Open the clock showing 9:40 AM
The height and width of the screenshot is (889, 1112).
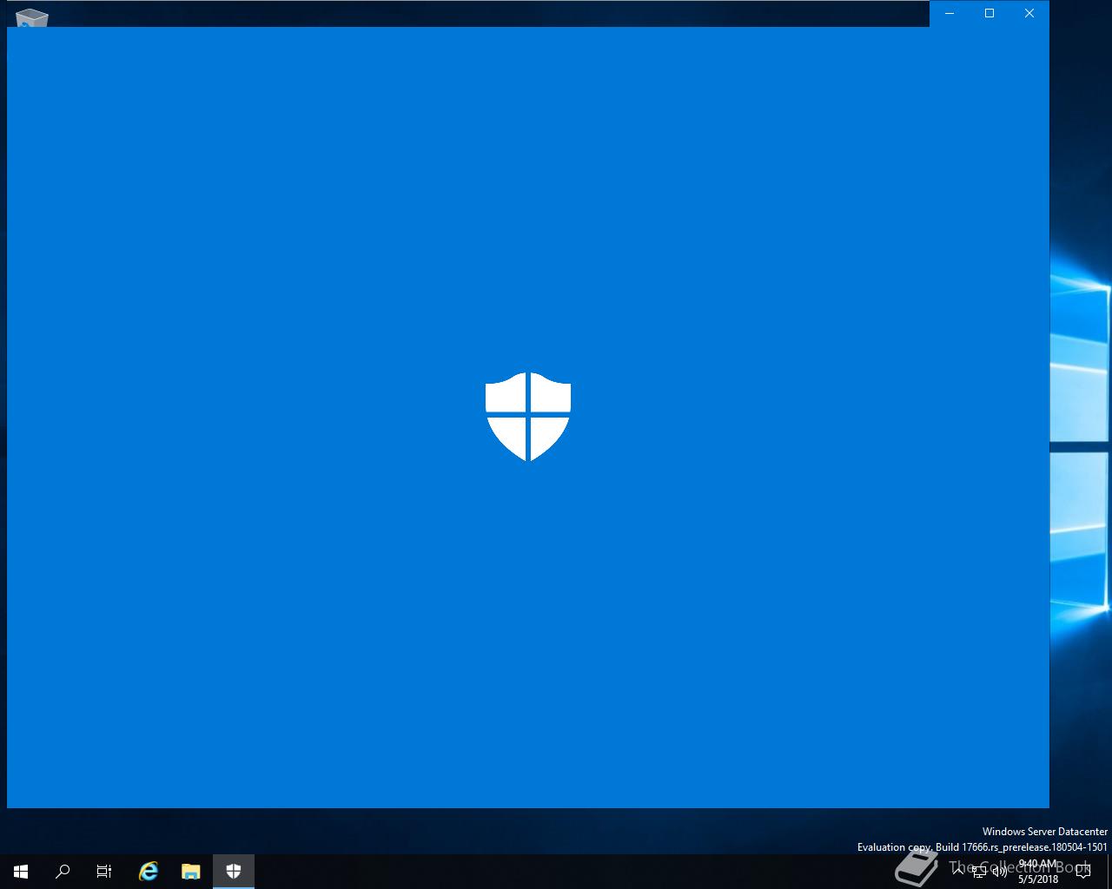click(1038, 872)
